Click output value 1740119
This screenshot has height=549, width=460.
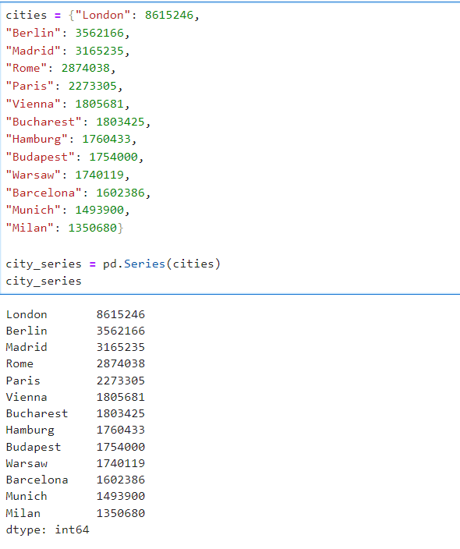[121, 463]
